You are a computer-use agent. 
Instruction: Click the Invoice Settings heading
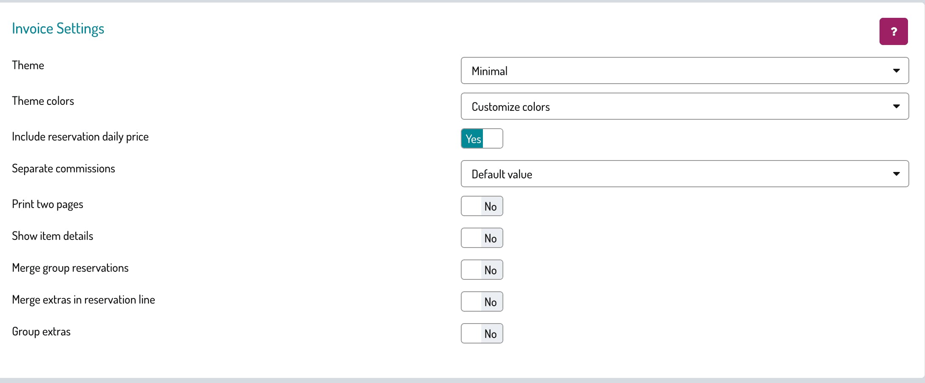58,28
